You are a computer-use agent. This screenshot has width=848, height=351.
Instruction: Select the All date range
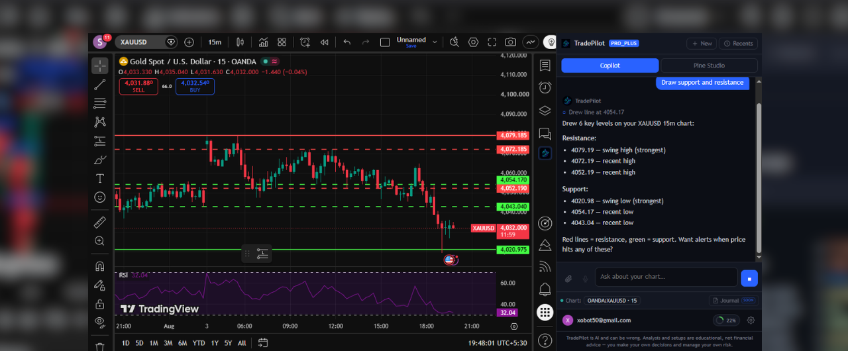(x=242, y=343)
